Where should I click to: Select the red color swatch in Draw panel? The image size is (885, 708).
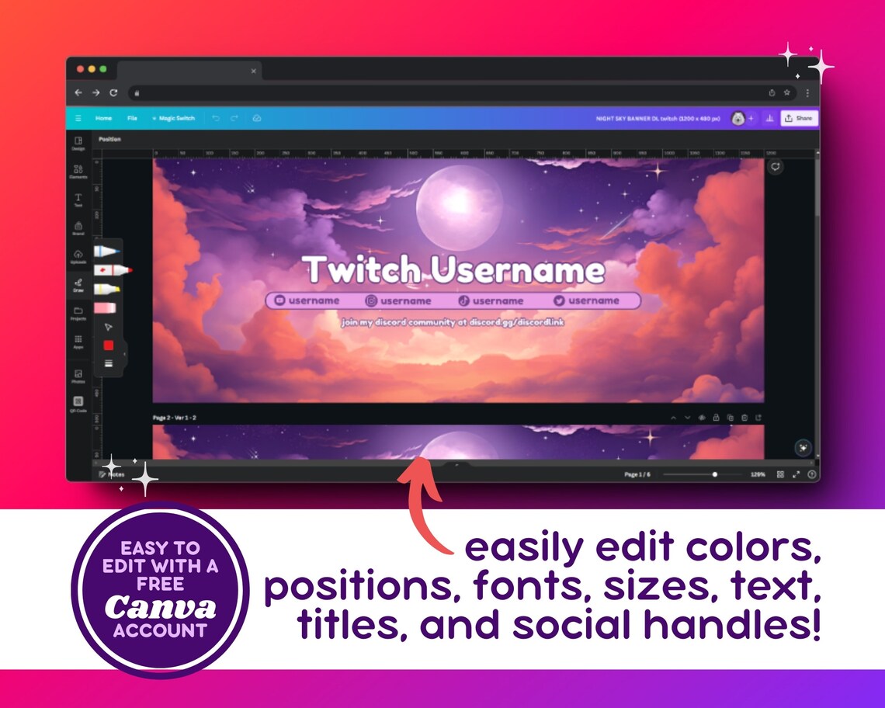[109, 345]
